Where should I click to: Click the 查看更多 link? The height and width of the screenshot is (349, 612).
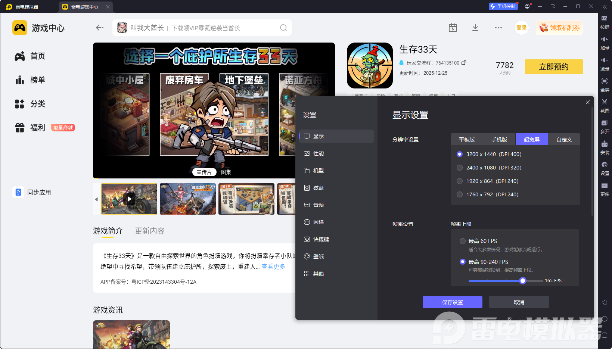click(273, 267)
